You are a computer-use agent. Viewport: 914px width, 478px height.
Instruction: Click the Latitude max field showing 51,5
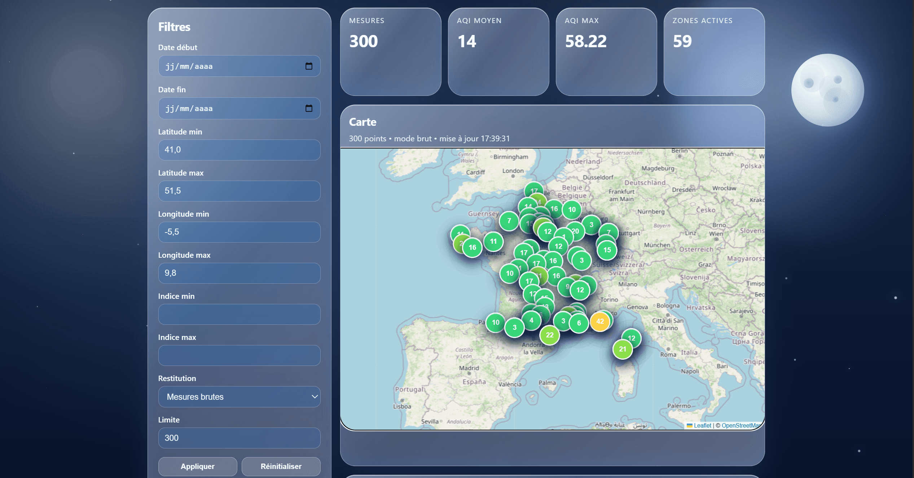pyautogui.click(x=239, y=191)
